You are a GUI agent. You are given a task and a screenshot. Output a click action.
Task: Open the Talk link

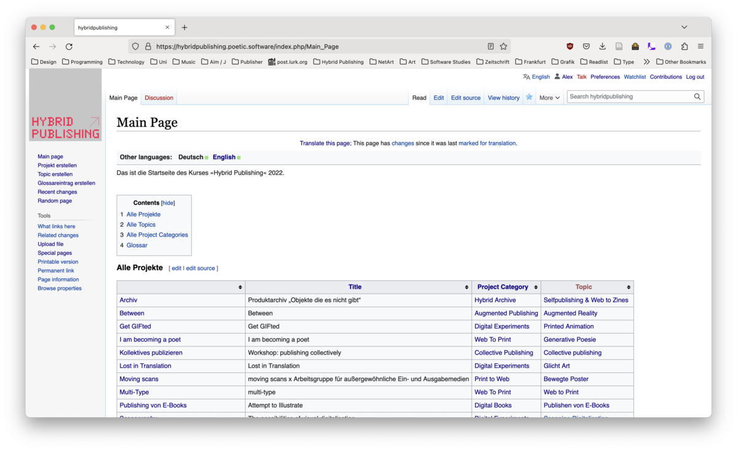coord(582,77)
